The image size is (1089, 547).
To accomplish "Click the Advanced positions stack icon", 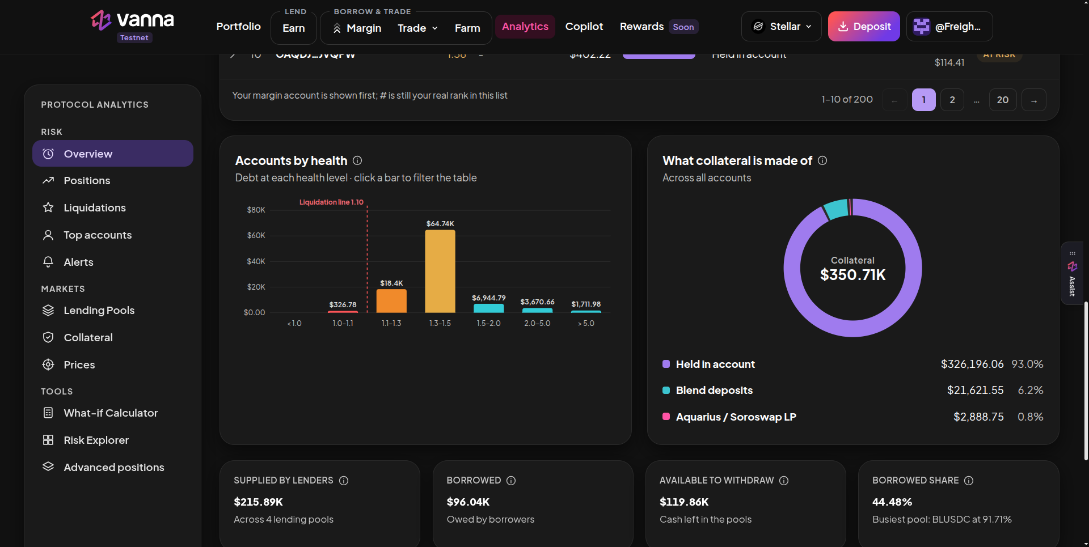I will click(x=48, y=467).
